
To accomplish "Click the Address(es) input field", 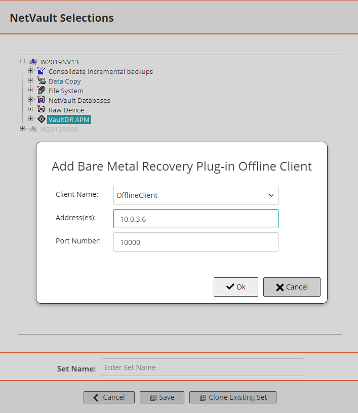I will pos(195,219).
